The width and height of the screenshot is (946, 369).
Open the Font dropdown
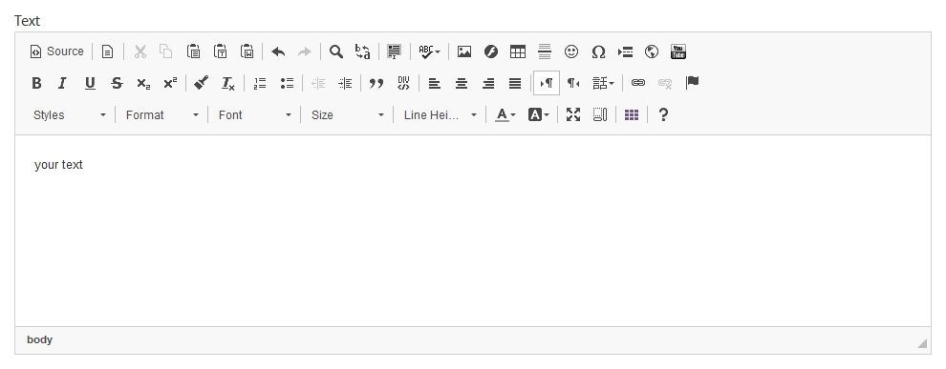254,115
